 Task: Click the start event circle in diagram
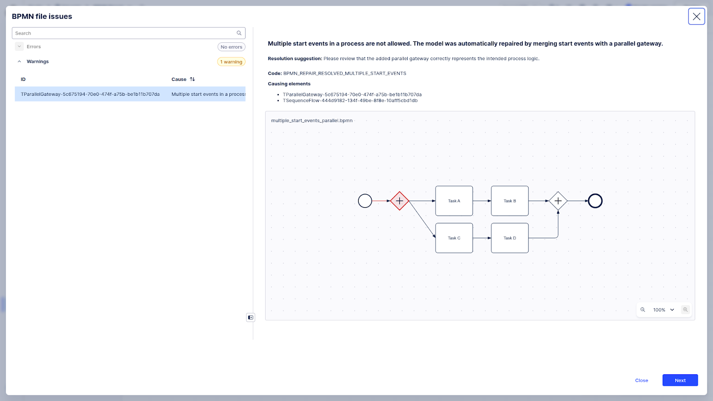coord(365,201)
